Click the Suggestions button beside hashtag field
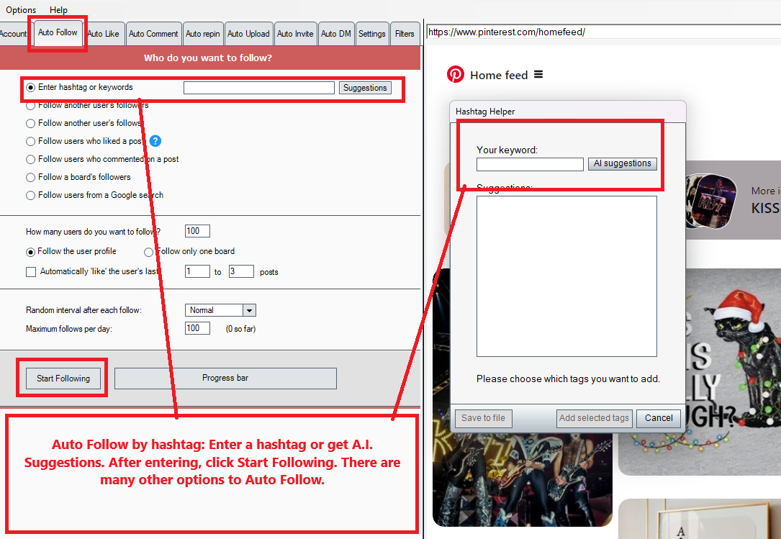The width and height of the screenshot is (781, 539). coord(365,88)
